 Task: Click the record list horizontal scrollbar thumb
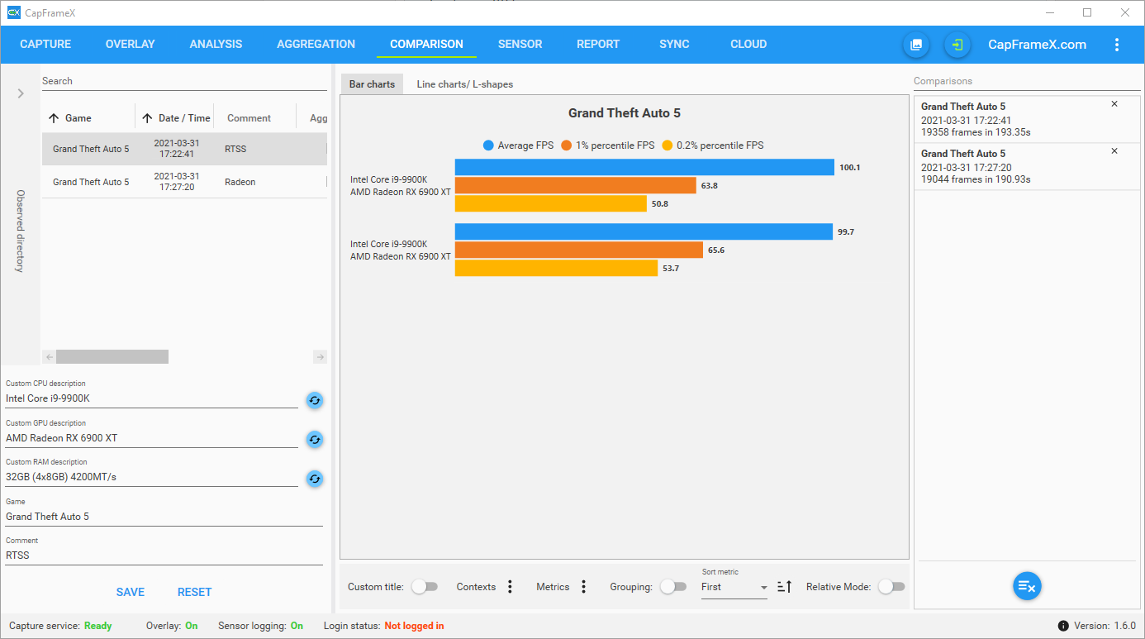pyautogui.click(x=112, y=357)
